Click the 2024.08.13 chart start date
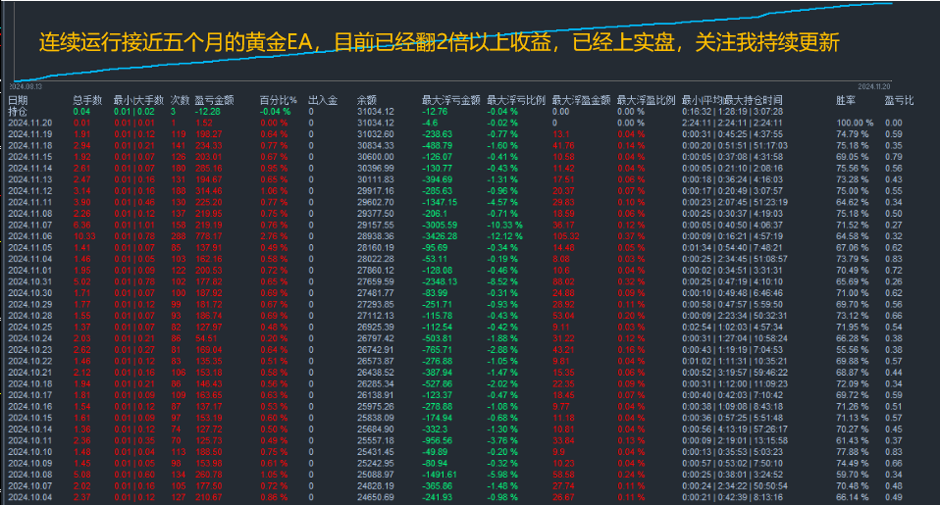 click(x=26, y=87)
